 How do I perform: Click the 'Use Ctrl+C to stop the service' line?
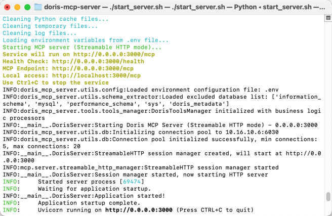(x=56, y=83)
